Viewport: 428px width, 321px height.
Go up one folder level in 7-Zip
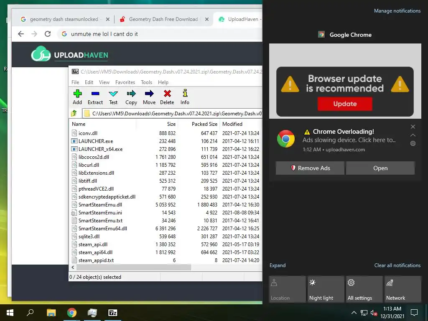(74, 113)
